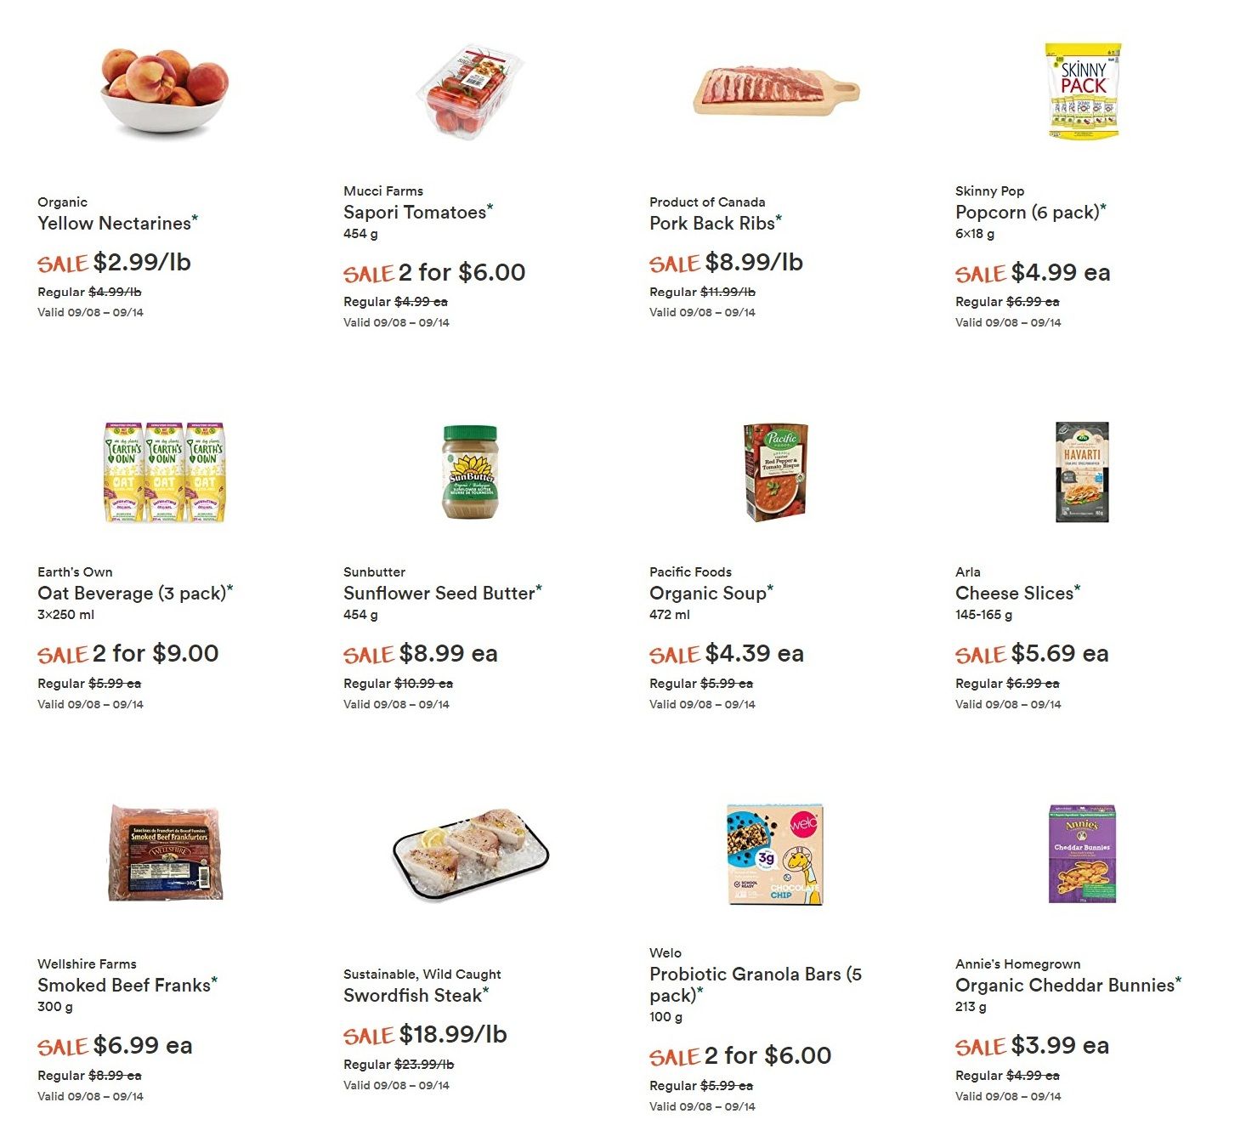Open the Yellow Nectarines product image
The width and height of the screenshot is (1246, 1148).
click(x=164, y=90)
